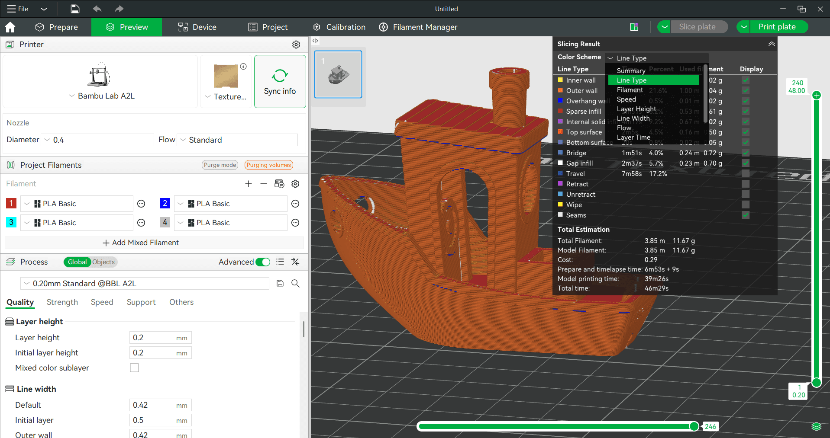Toggle display of Gap infill lines
Viewport: 830px width, 438px height.
746,163
